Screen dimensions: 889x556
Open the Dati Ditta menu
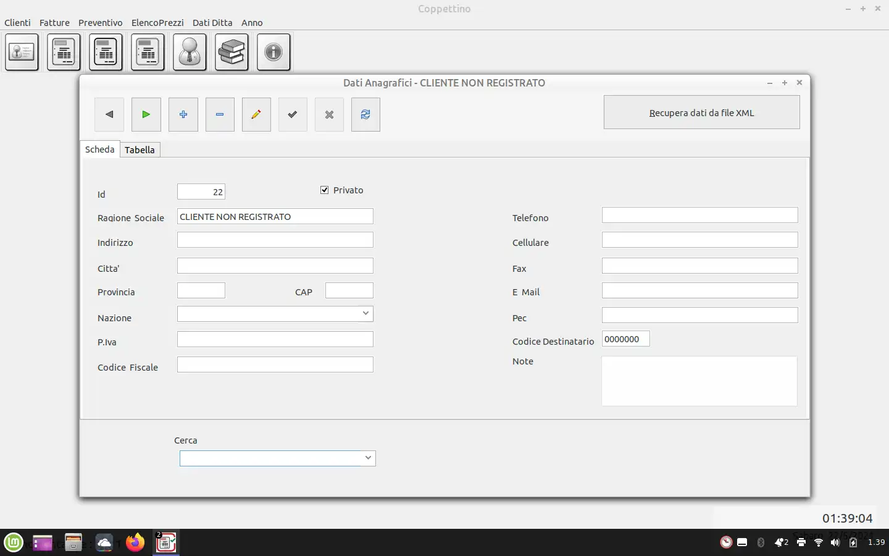[x=212, y=23]
